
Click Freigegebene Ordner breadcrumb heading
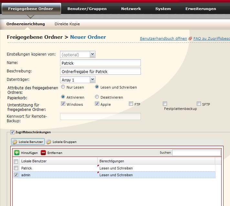click(x=35, y=37)
